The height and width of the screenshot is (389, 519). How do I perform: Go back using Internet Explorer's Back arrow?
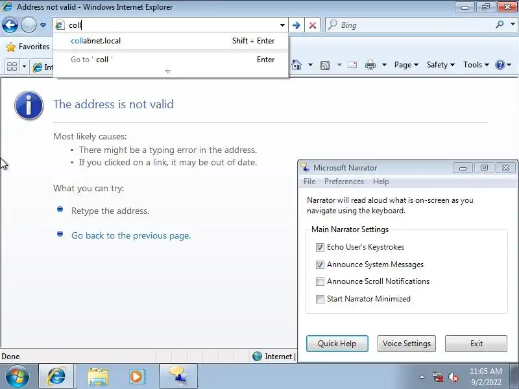(10, 25)
